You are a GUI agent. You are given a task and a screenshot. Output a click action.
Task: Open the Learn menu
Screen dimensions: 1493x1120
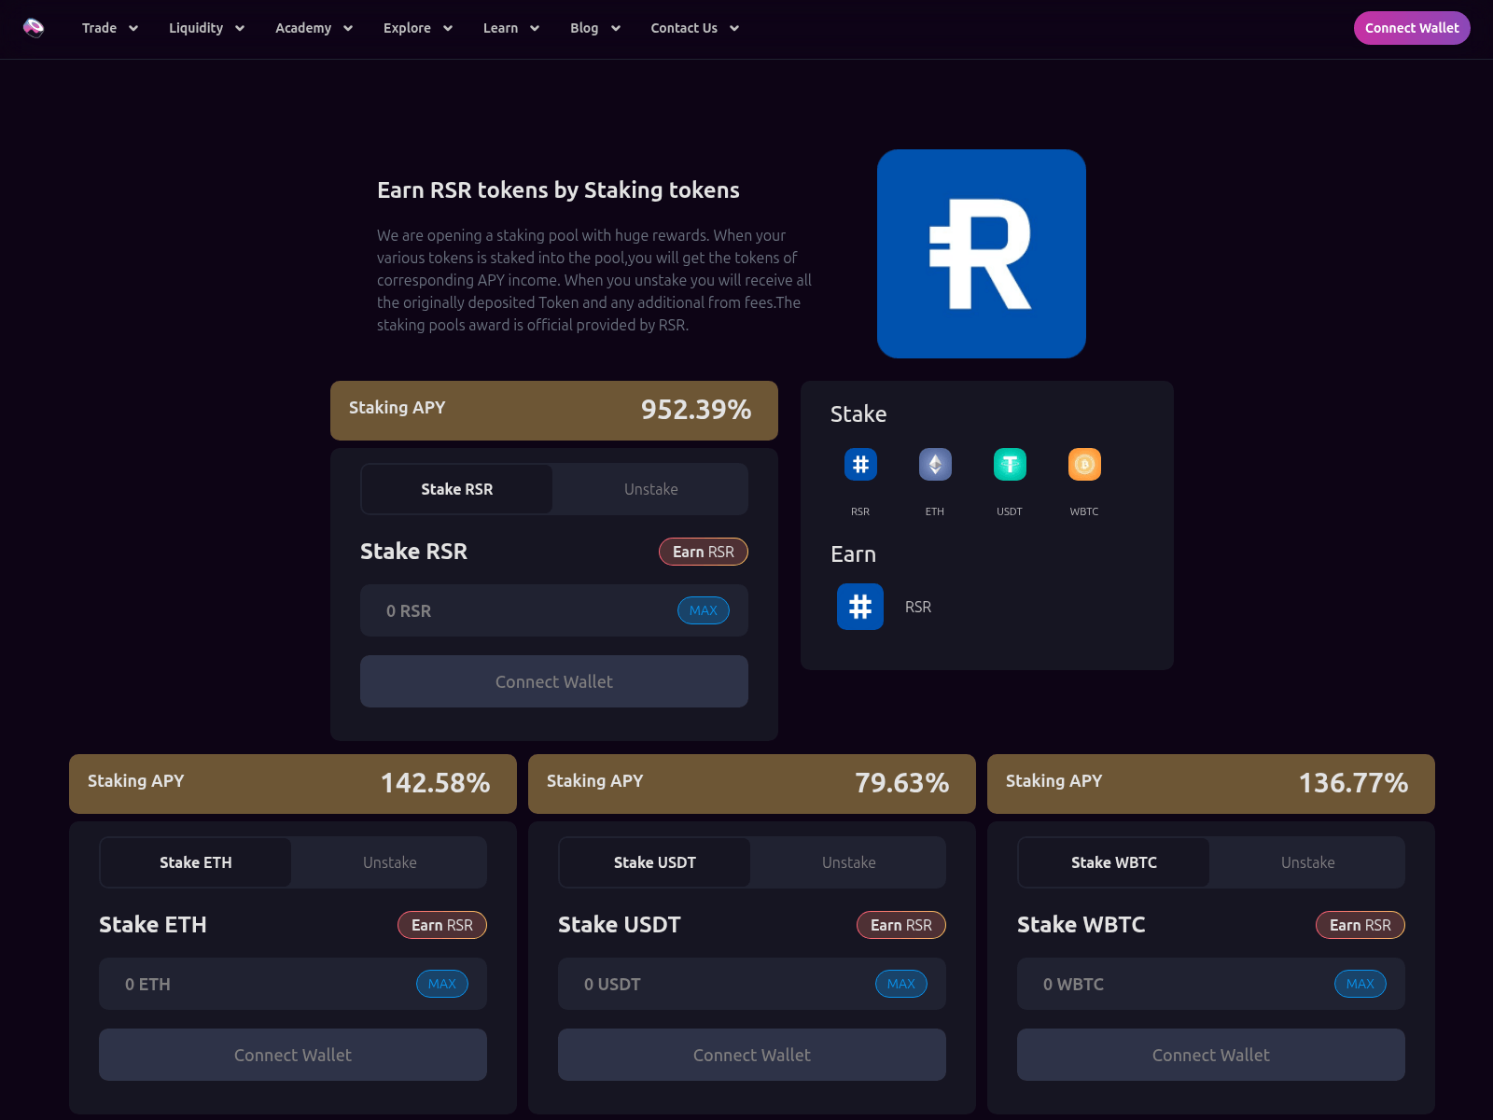pyautogui.click(x=500, y=28)
